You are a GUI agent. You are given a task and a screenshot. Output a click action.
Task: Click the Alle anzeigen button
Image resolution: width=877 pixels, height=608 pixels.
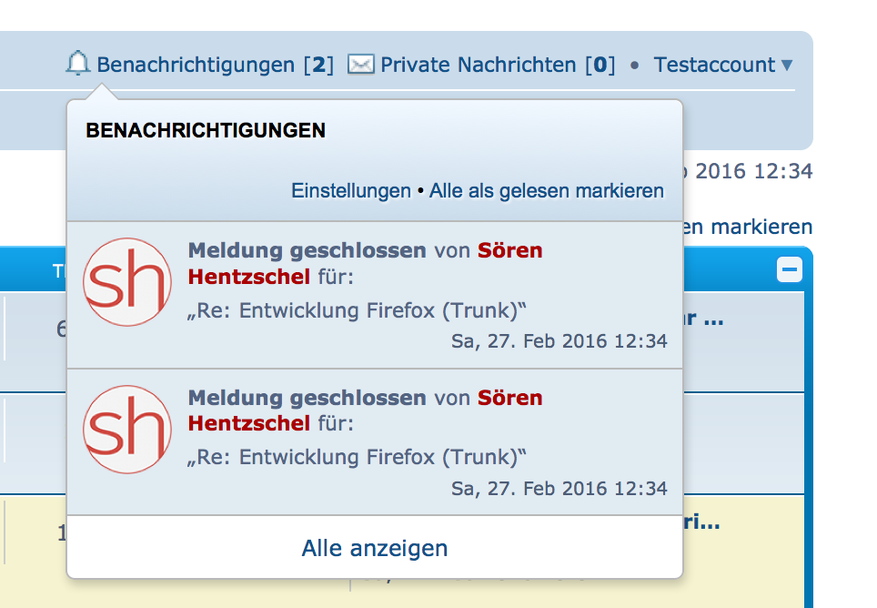point(375,548)
